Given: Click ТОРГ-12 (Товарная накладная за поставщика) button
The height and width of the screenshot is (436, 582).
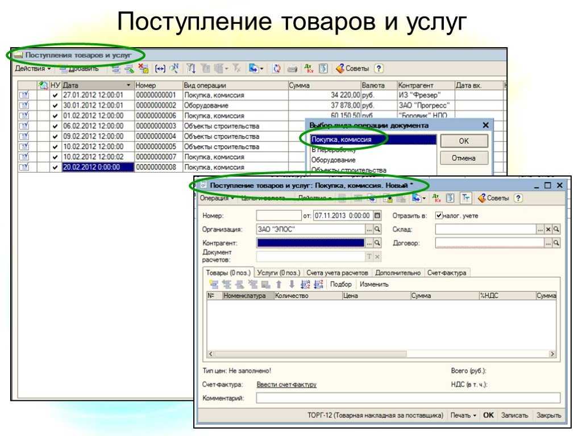Looking at the screenshot, I should (375, 415).
